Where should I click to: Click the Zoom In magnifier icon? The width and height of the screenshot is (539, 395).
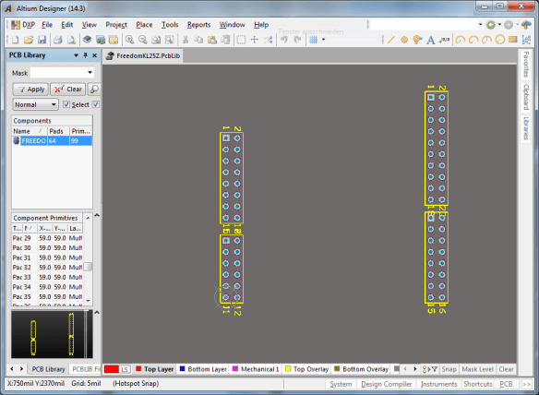129,40
